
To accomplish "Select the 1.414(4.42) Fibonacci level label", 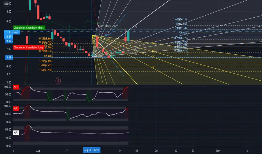I will point(45,65).
